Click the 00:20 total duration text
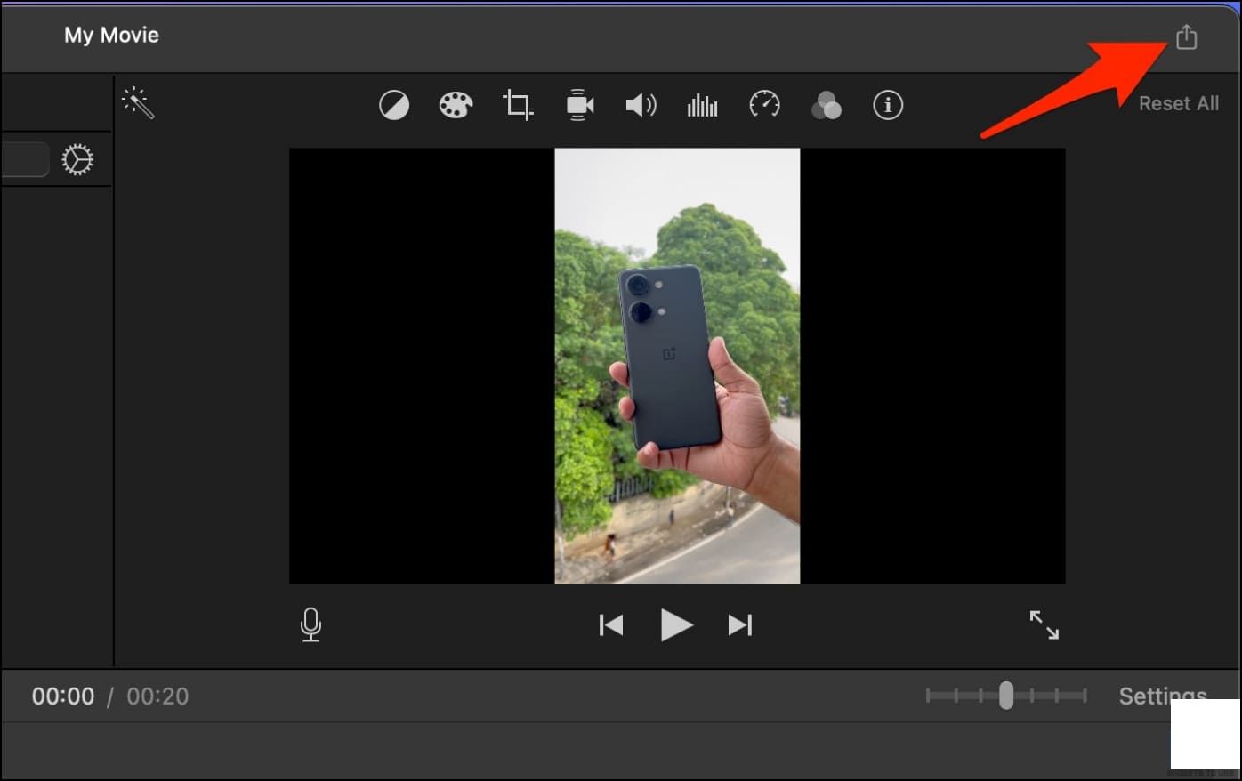 point(157,696)
